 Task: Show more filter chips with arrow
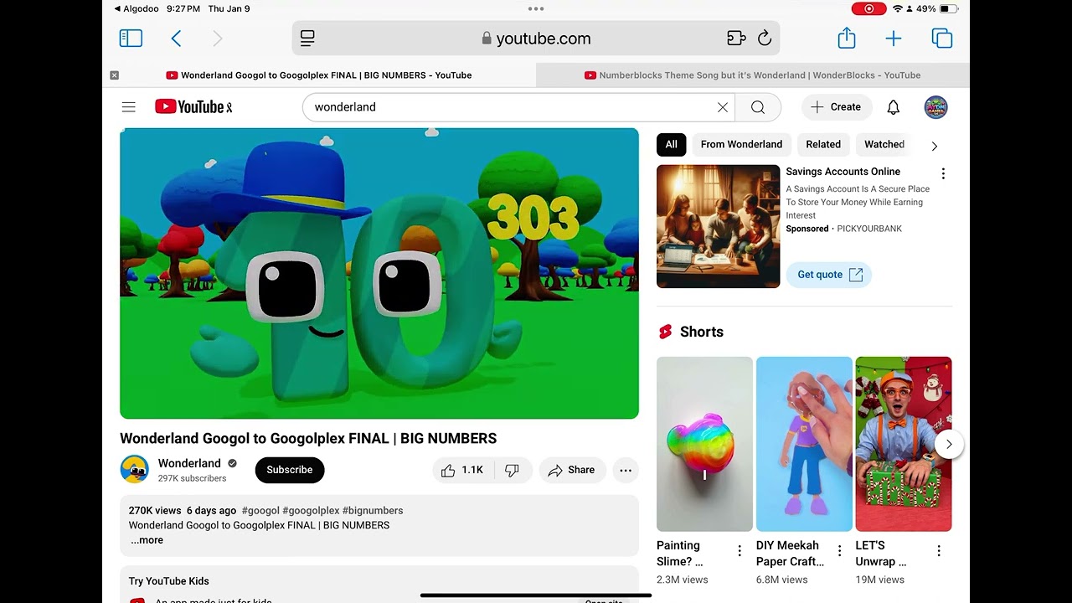pyautogui.click(x=935, y=146)
